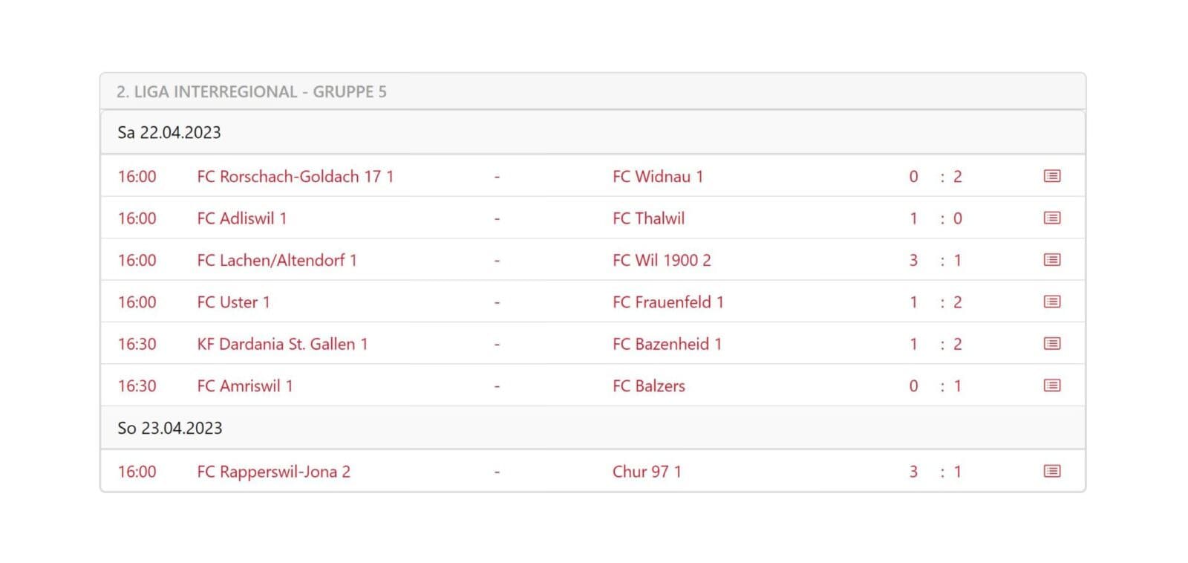Click the FC Balzers team link

point(648,386)
